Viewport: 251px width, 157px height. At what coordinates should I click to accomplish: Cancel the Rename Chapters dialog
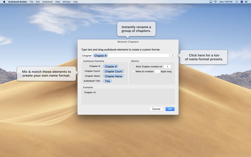point(156,109)
